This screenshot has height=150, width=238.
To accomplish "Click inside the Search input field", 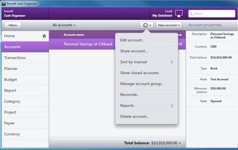I will pyautogui.click(x=212, y=14).
